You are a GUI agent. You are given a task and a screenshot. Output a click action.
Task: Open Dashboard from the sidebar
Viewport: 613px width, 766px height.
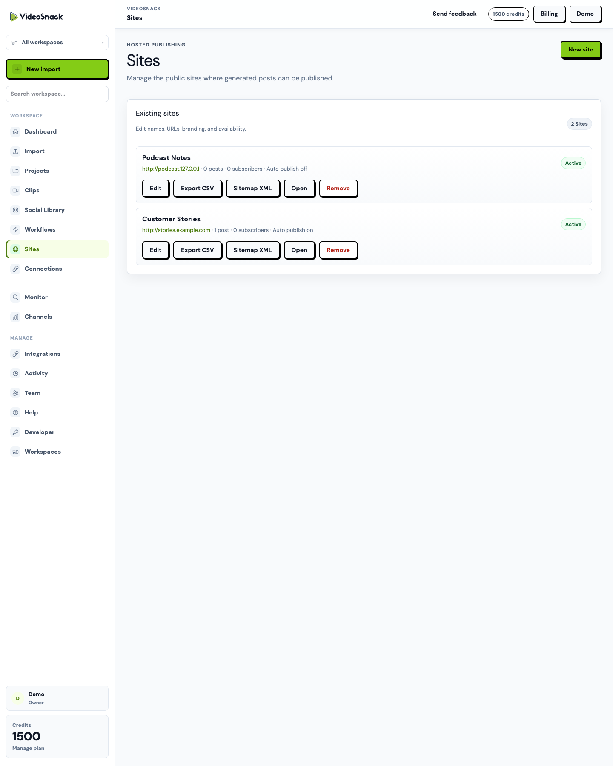click(57, 131)
